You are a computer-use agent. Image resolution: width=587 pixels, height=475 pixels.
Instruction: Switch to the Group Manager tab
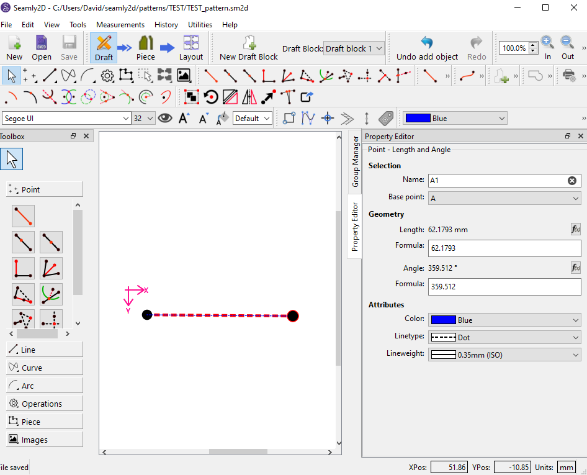(356, 162)
